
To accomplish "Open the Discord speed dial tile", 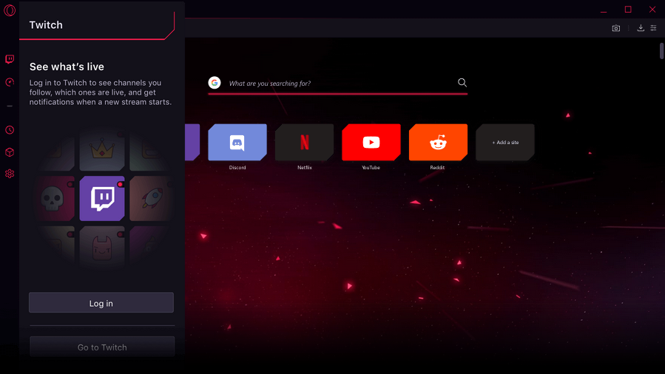I will [237, 143].
